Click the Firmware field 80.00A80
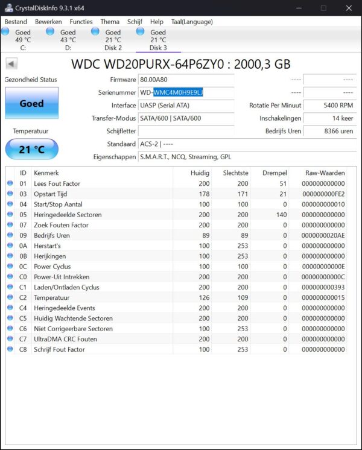The image size is (362, 450). point(186,80)
